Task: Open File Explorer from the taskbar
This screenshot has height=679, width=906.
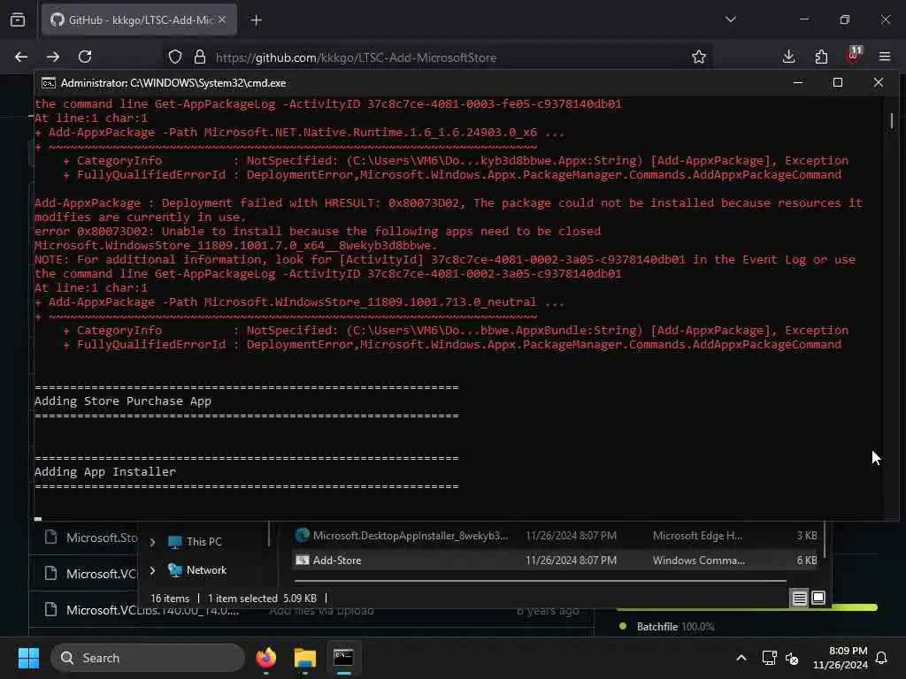Action: pos(305,658)
